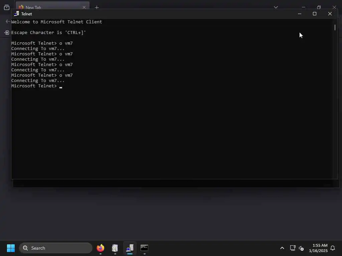
Task: Click the Telnet title bar app icon
Action: 17,14
